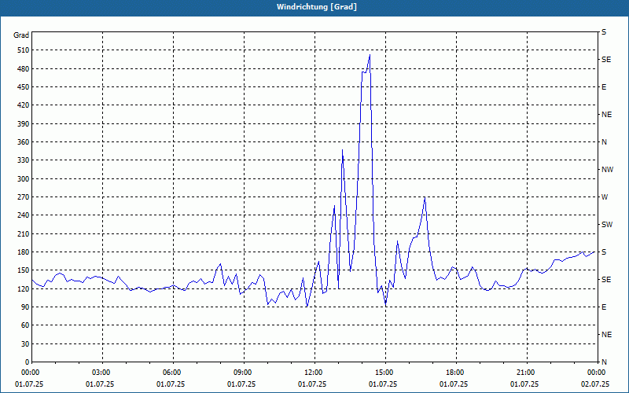
Task: Click the SW compass direction label
Action: (607, 225)
